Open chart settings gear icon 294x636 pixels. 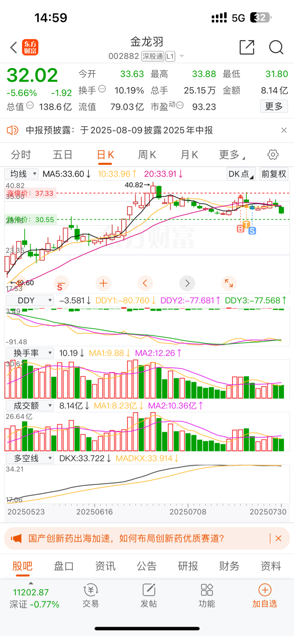273,155
